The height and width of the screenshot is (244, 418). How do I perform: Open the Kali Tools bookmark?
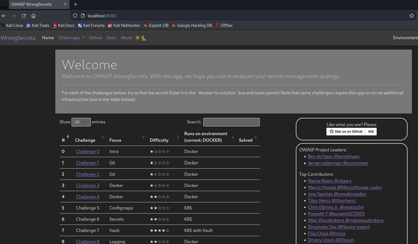click(x=37, y=26)
